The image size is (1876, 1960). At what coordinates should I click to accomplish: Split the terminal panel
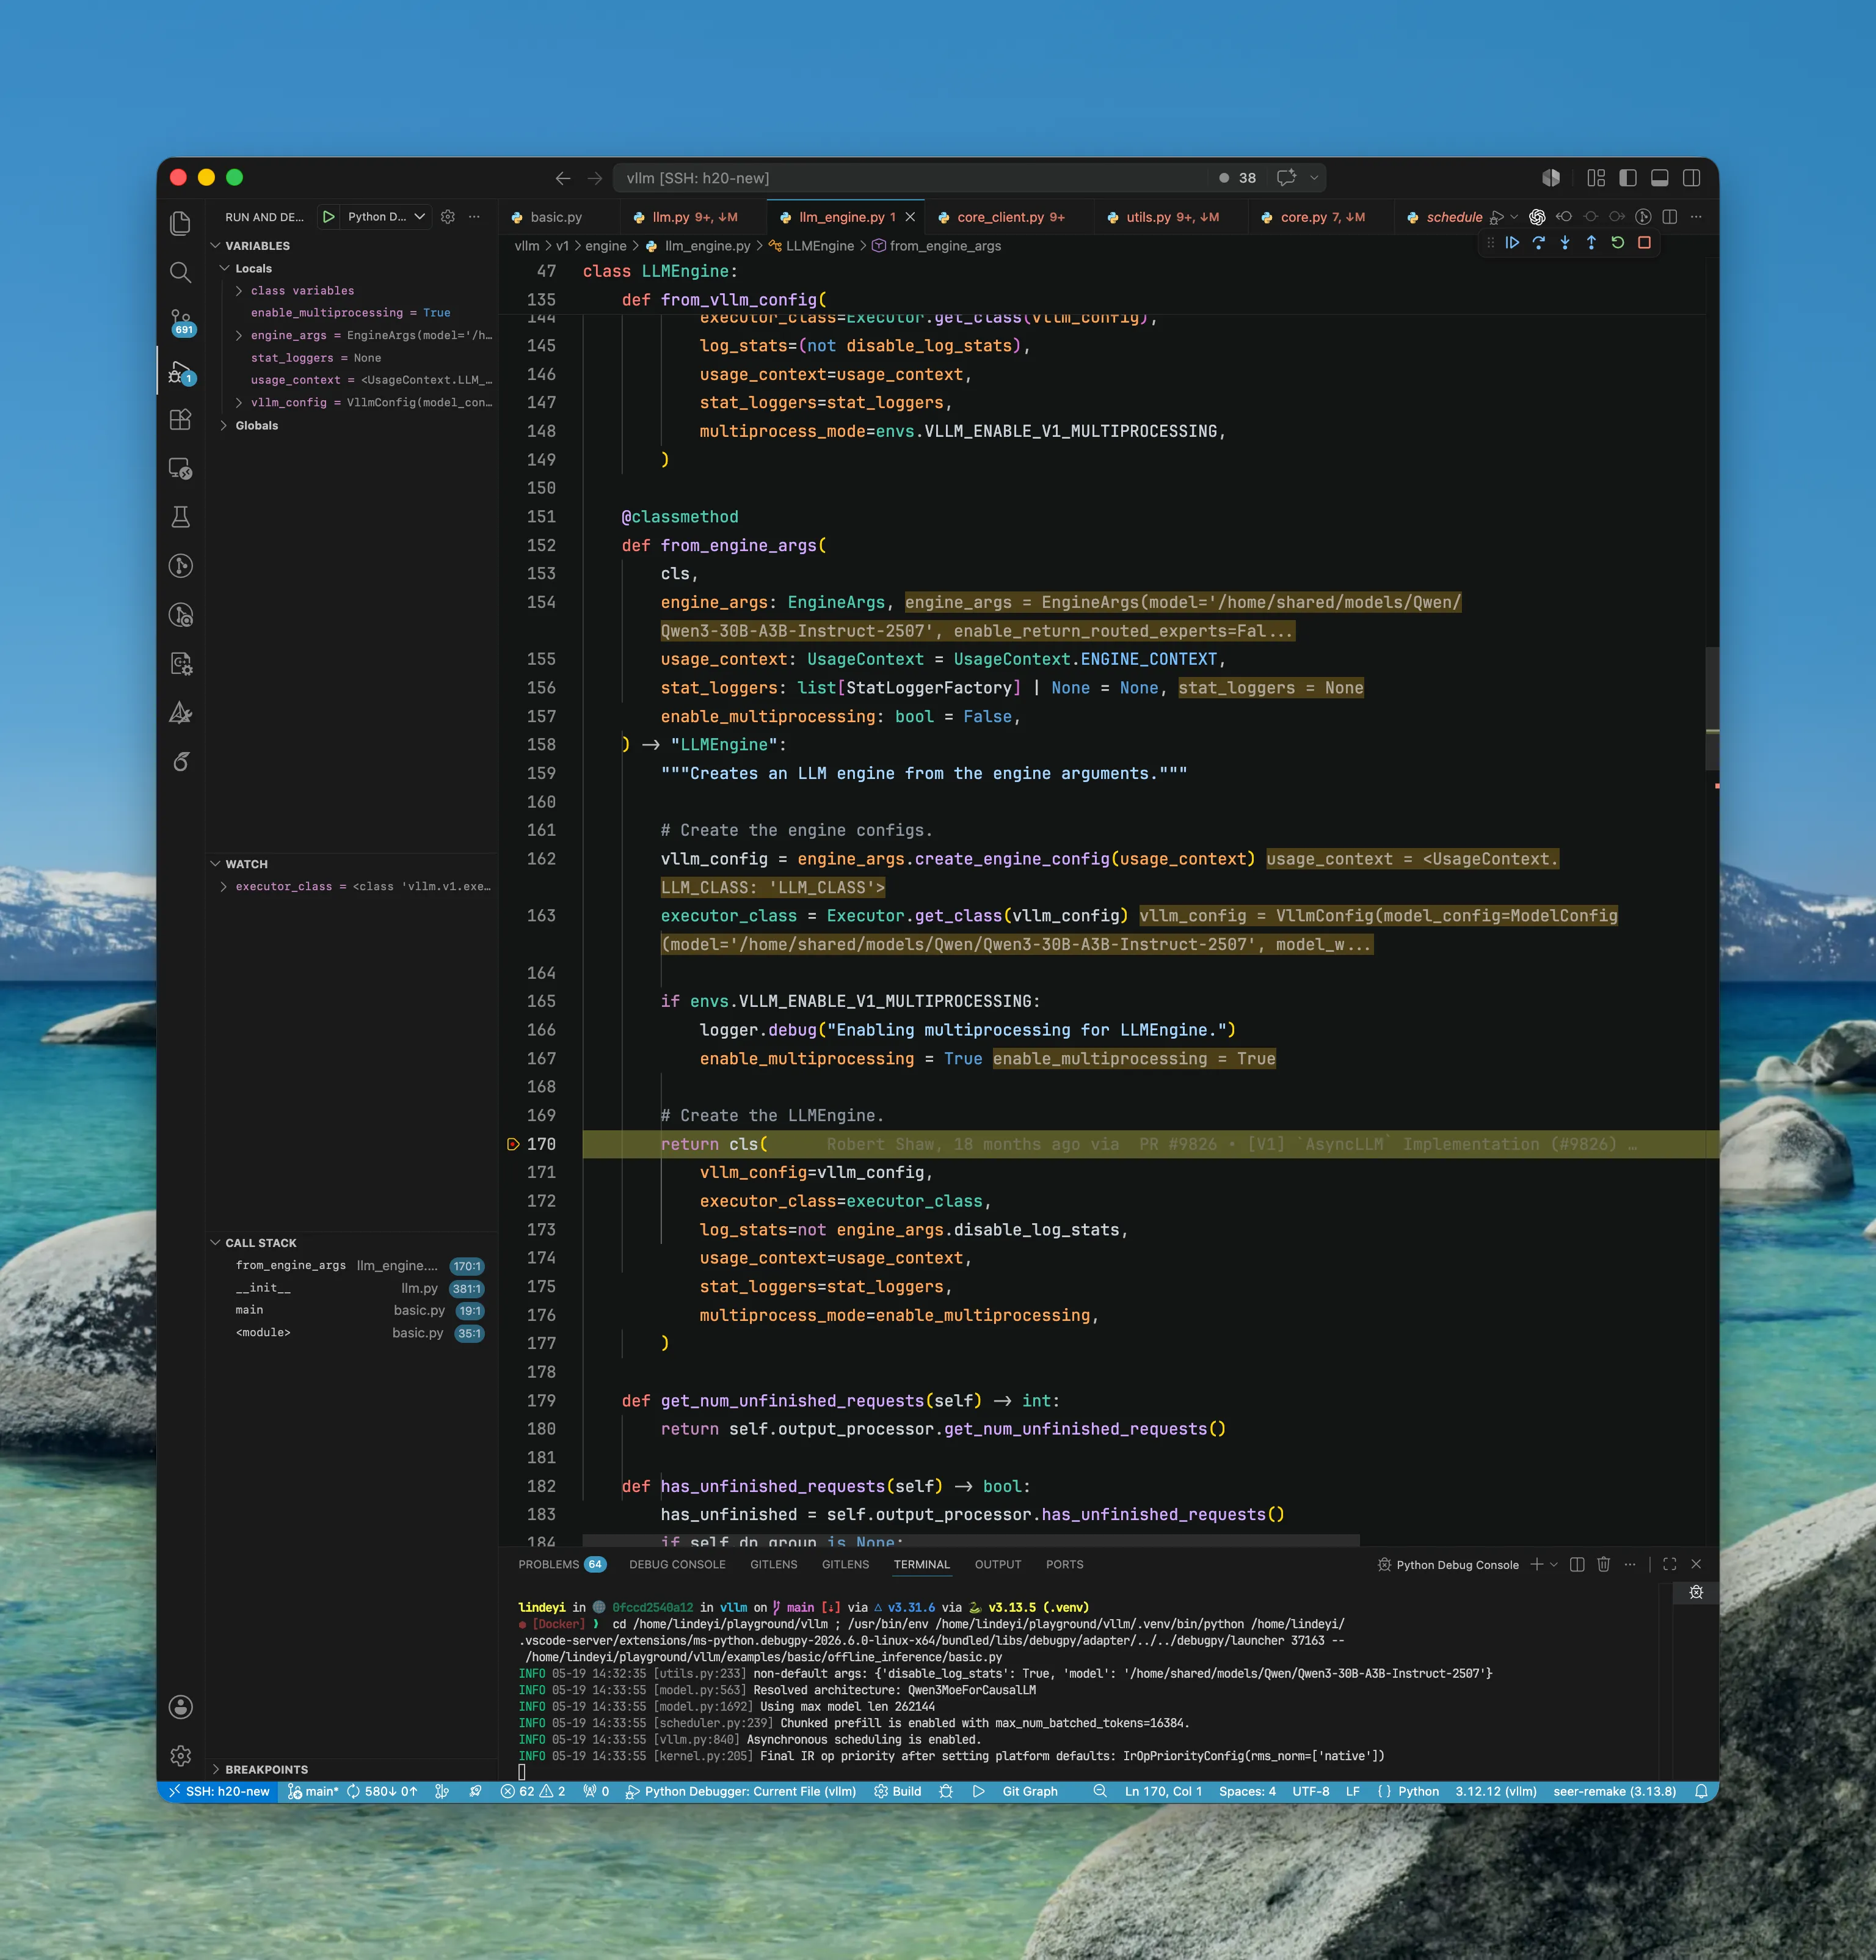(x=1577, y=1564)
